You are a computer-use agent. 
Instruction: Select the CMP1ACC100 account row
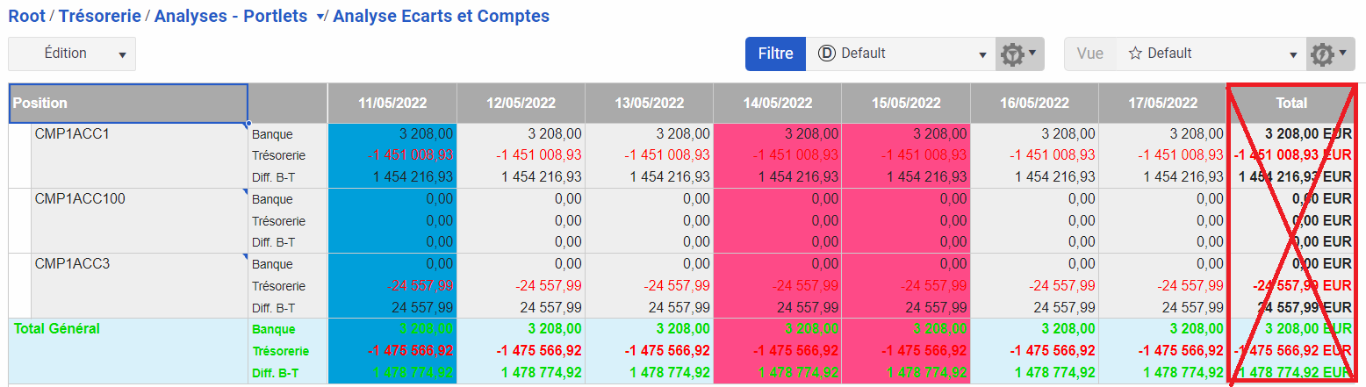[x=79, y=199]
